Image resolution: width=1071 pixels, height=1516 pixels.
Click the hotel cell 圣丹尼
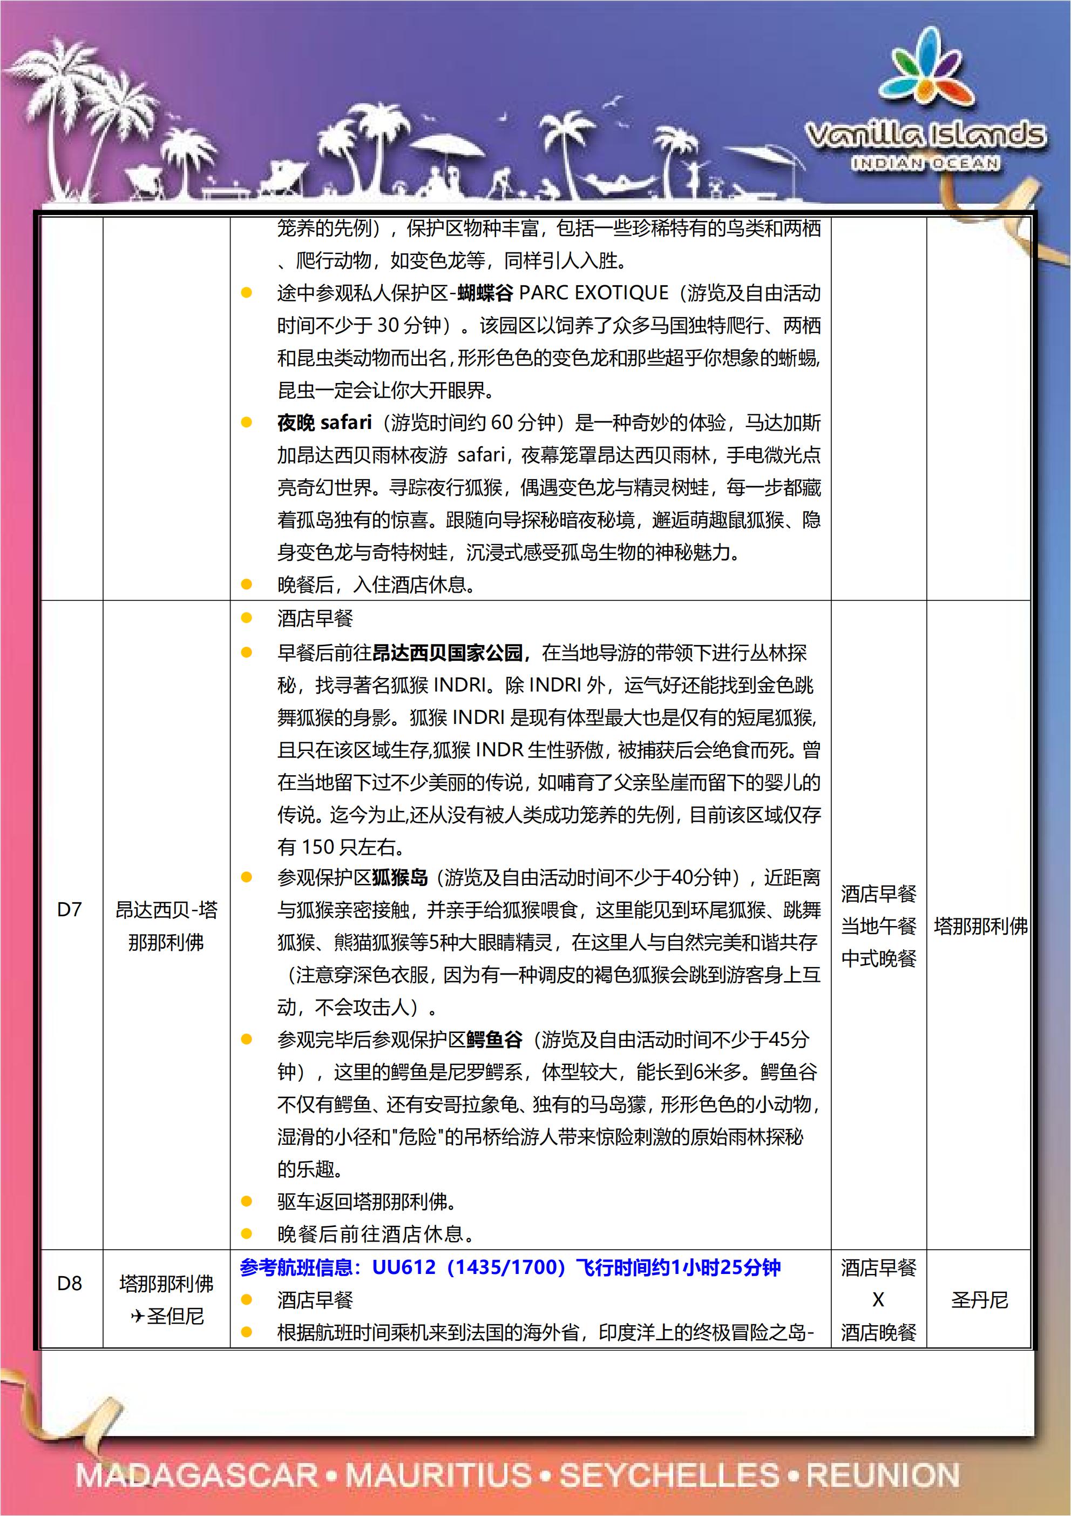coord(979,1300)
